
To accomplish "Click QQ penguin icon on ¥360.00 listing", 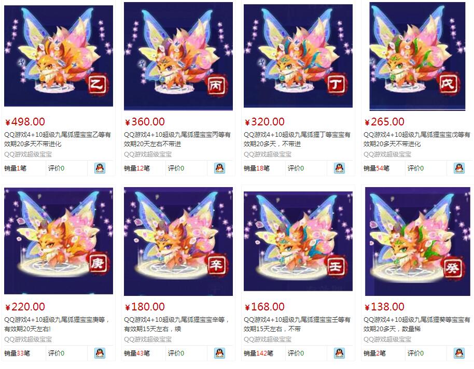I will coord(219,168).
